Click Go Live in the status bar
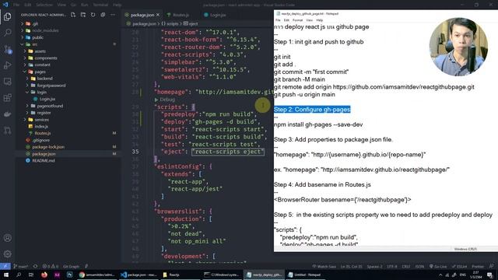This screenshot has height=280, width=498. pos(438,266)
